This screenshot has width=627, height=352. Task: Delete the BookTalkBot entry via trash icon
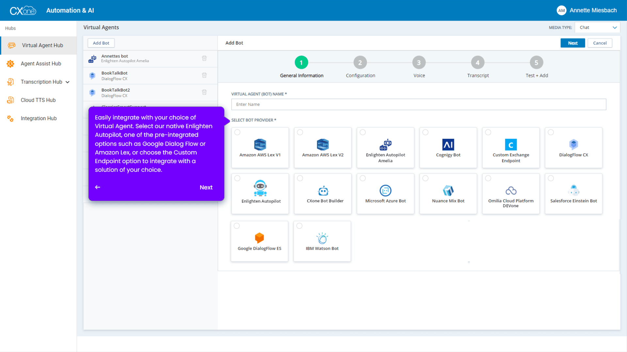204,75
